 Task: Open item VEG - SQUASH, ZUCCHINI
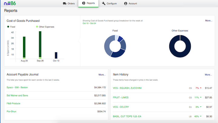127,88
